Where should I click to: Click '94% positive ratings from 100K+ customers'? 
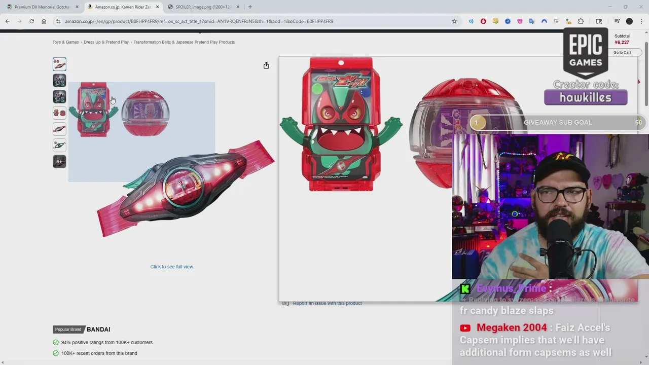pyautogui.click(x=107, y=342)
